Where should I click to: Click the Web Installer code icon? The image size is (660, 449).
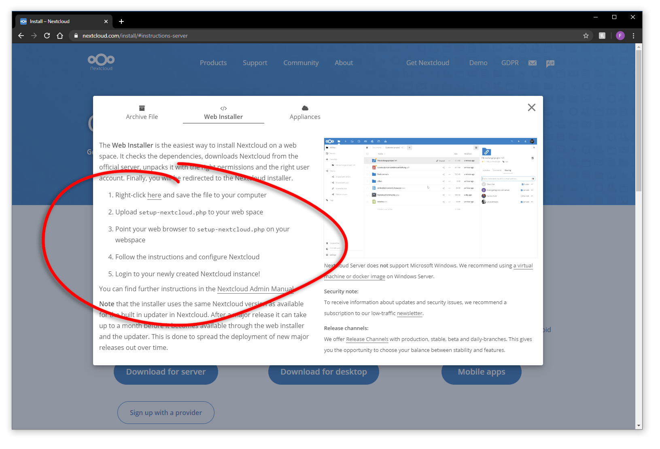pos(223,108)
